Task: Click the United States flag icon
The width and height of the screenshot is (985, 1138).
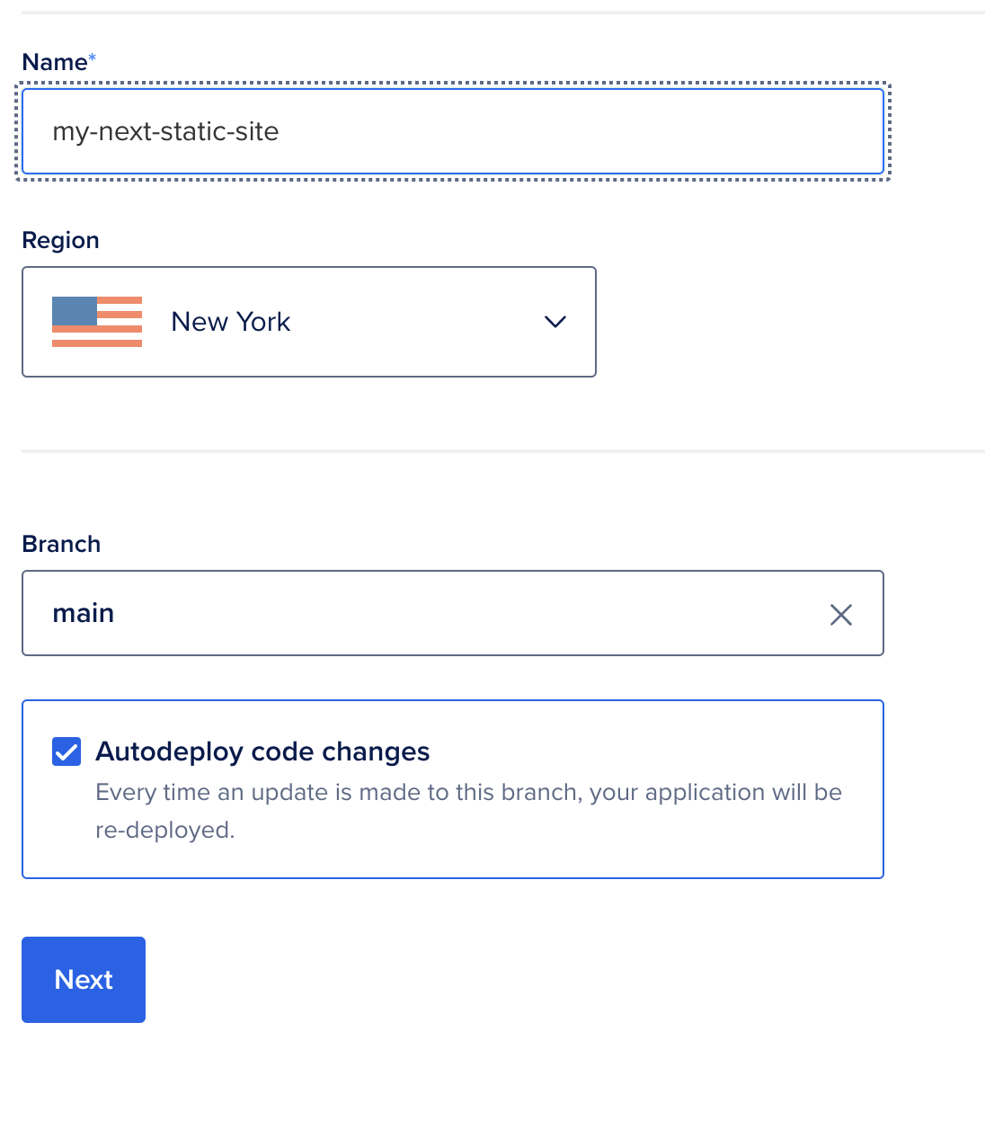Action: (x=97, y=322)
